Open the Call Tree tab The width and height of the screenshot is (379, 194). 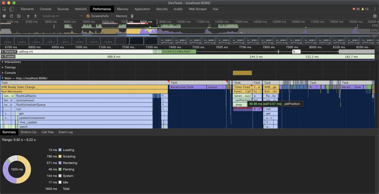(47, 132)
